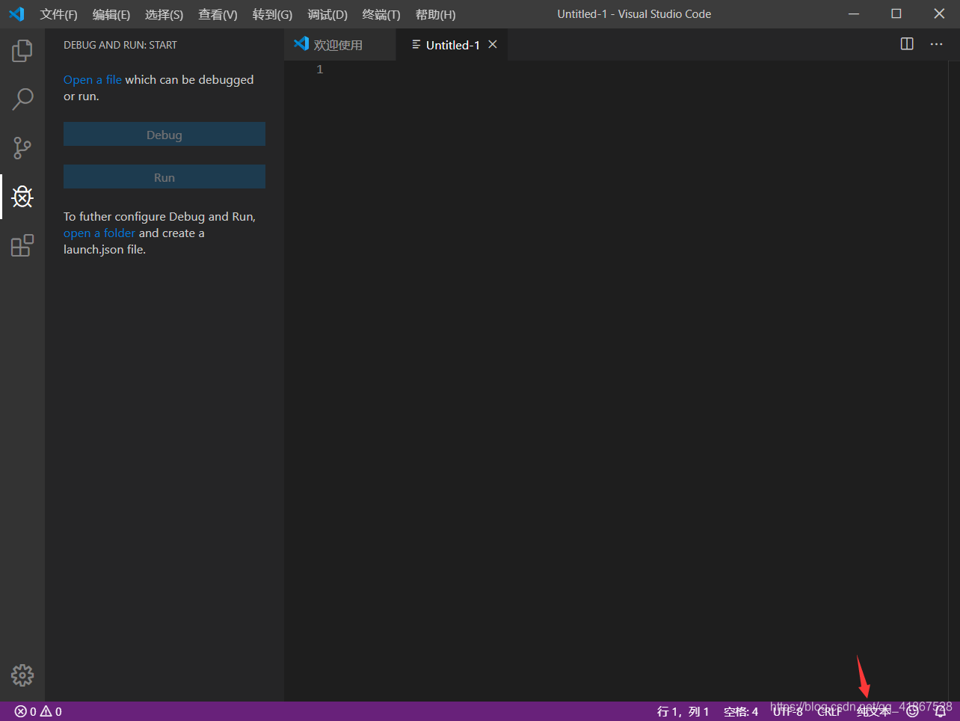Image resolution: width=960 pixels, height=721 pixels.
Task: Show notifications via bell icon
Action: [x=941, y=711]
